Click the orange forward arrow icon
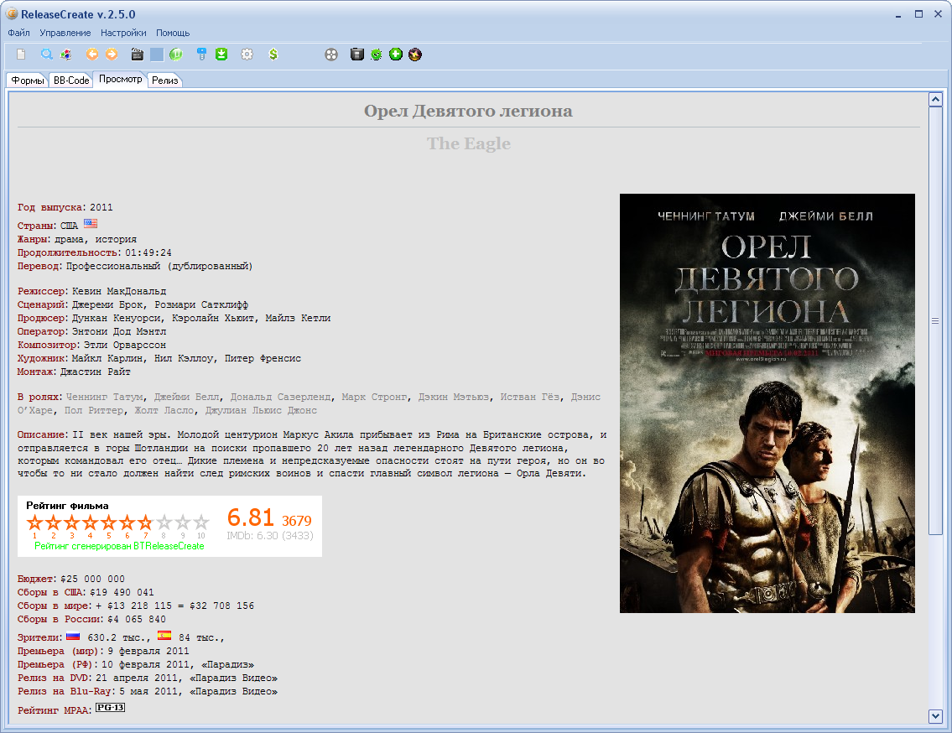 pyautogui.click(x=111, y=55)
